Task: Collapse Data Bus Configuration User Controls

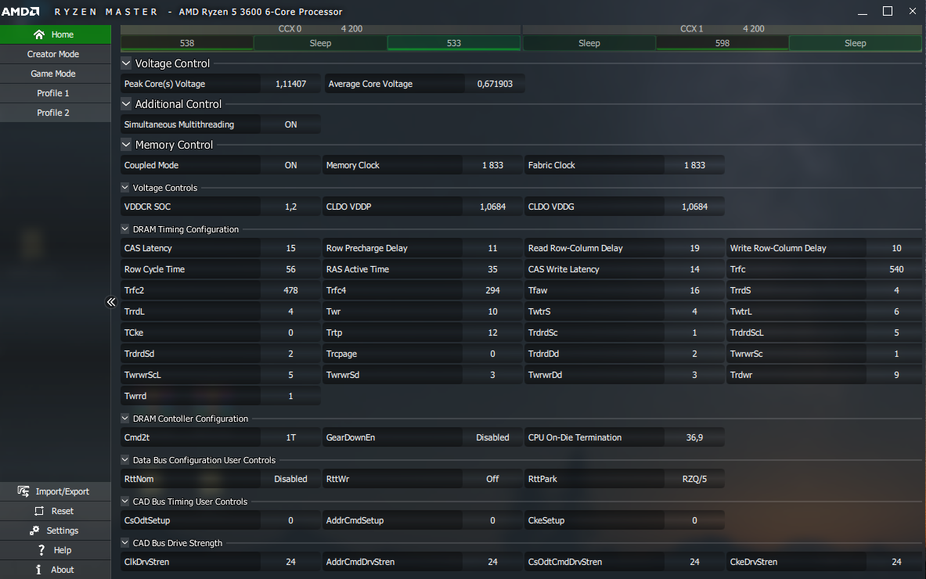Action: pos(124,459)
